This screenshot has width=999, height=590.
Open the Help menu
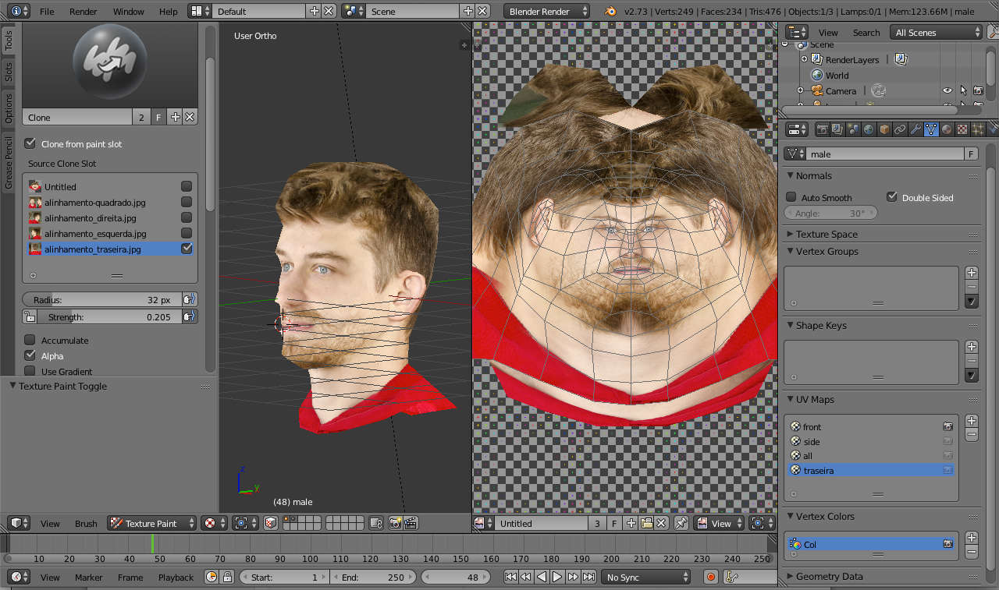168,11
